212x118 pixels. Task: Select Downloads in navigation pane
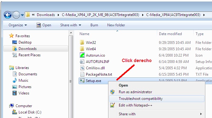pos(27,49)
